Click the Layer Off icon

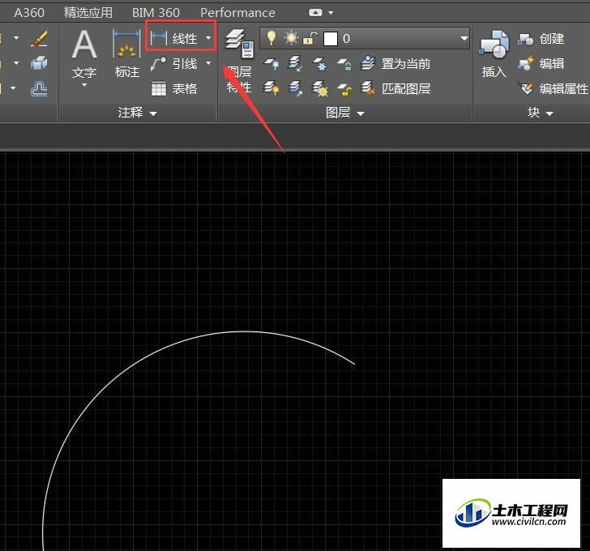[271, 64]
